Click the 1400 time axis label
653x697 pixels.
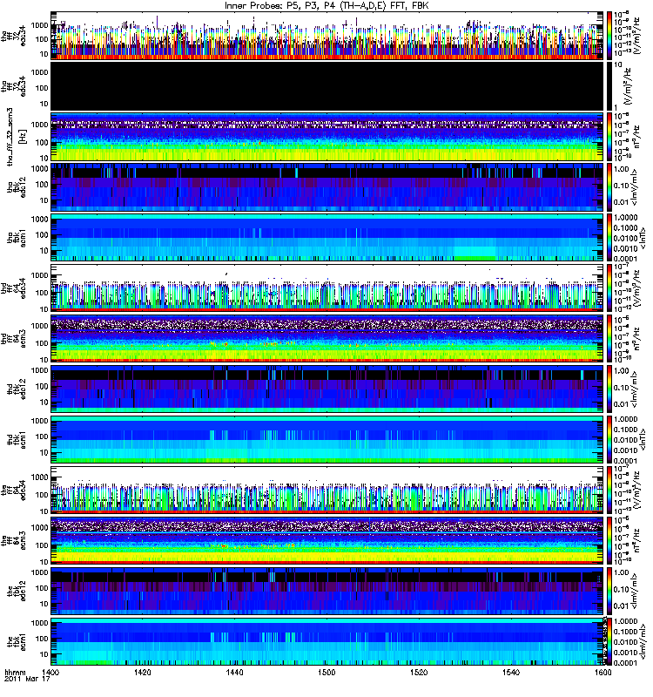click(50, 673)
